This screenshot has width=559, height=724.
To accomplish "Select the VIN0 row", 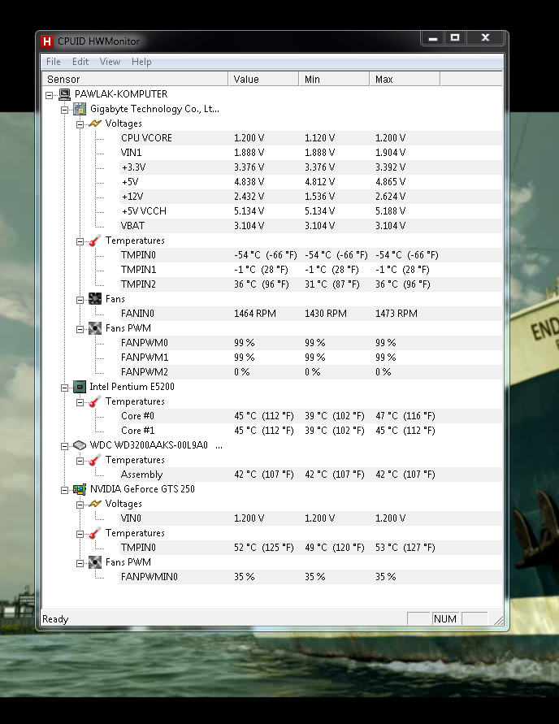I will 310,518.
